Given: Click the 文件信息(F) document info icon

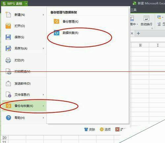Looking at the screenshot, I should [8, 95].
